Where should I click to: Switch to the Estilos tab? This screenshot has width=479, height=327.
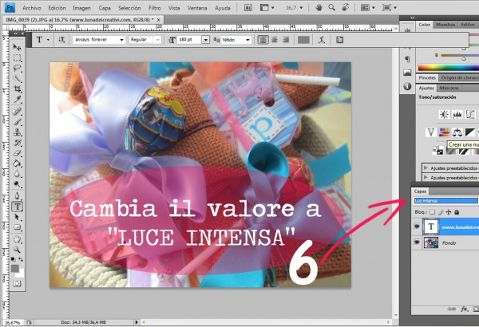point(468,25)
